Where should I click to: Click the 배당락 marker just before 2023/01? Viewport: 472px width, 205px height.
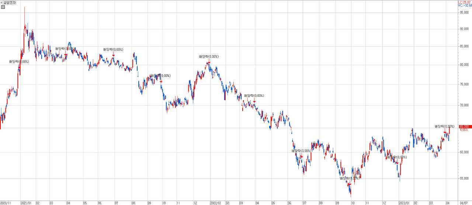(x=397, y=163)
